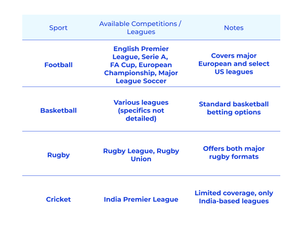Select the word "Championship" in Football leagues

(127, 73)
